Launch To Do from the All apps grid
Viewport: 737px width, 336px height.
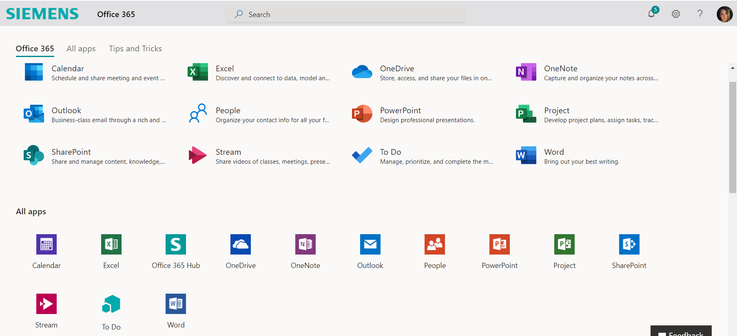tap(111, 312)
